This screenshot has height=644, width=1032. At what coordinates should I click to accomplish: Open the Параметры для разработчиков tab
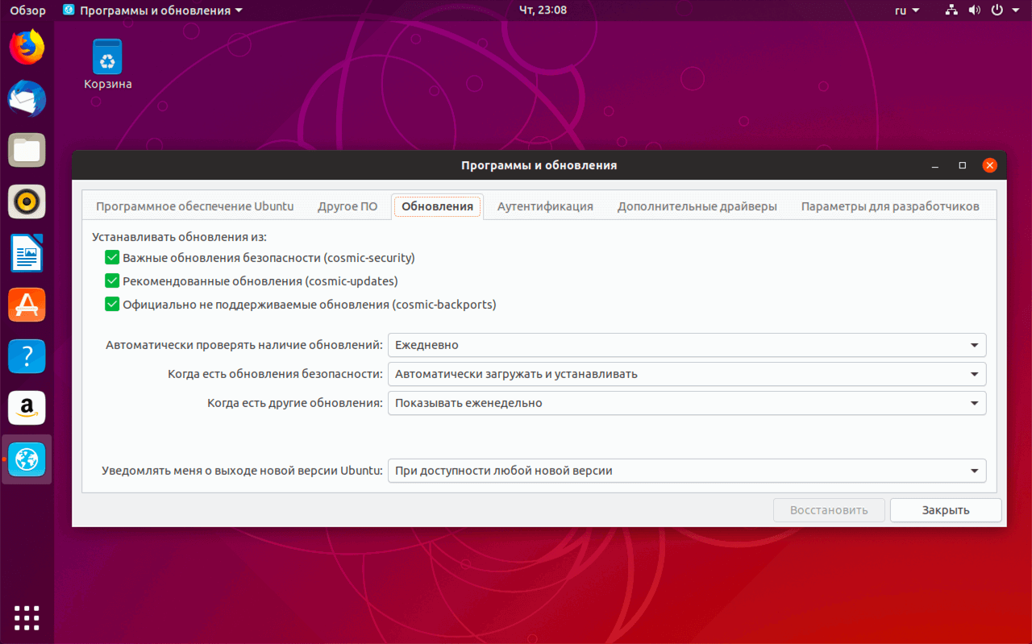pos(890,206)
